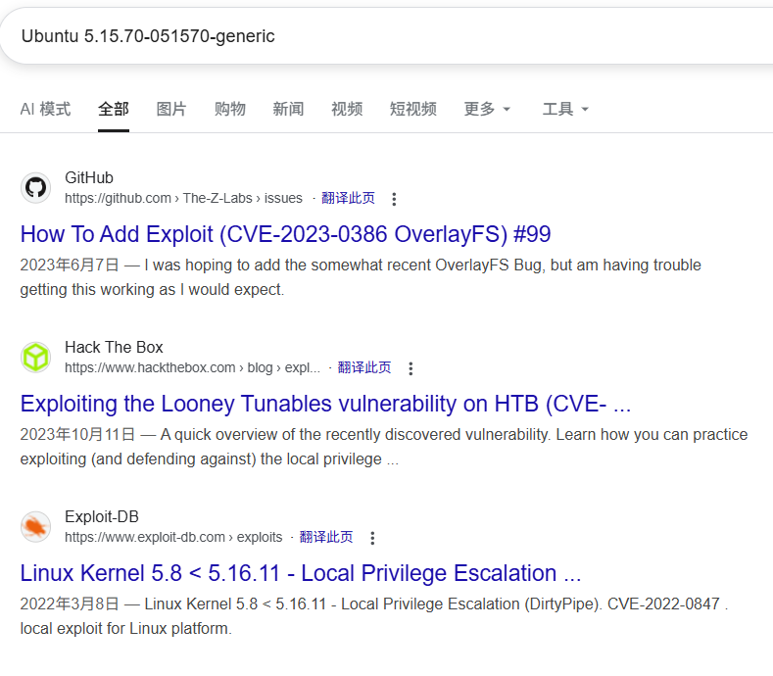Image resolution: width=773 pixels, height=676 pixels.
Task: Click the Exploit-DB favicon icon
Action: click(x=35, y=527)
